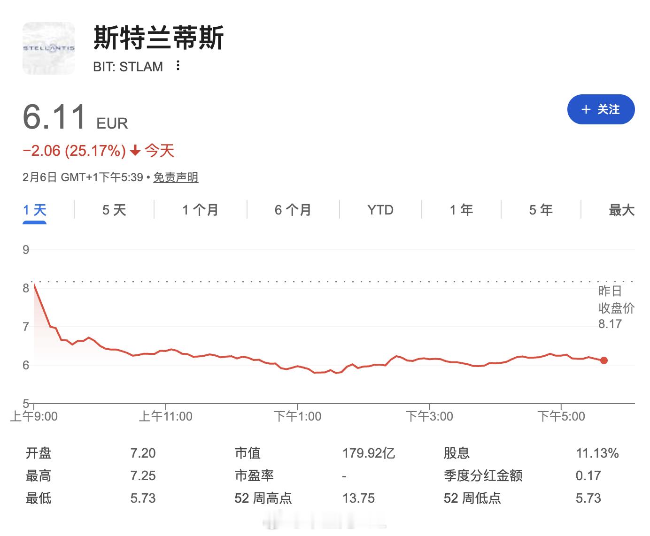
Task: Select the red endpoint dot on the chart
Action: tap(604, 360)
